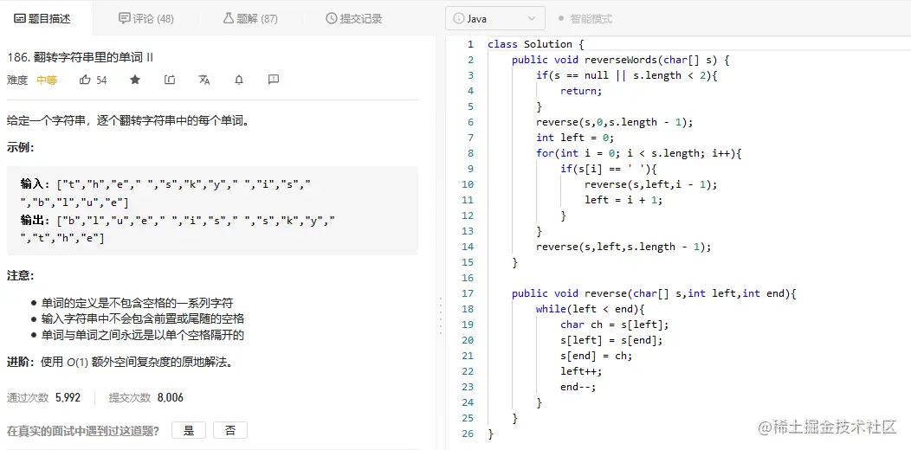
Task: Click code line 'left = i + 1;'
Action: [x=623, y=200]
